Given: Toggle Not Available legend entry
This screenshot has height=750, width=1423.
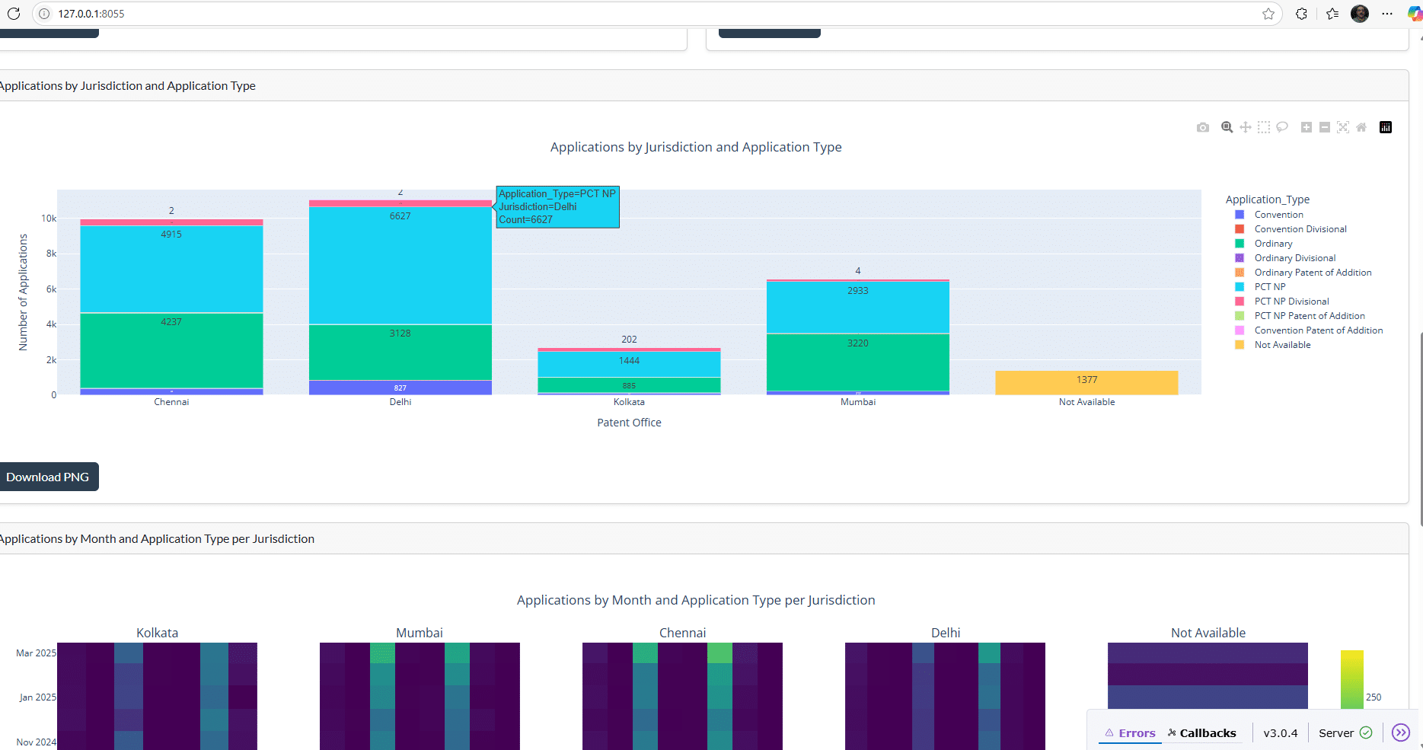Looking at the screenshot, I should click(x=1282, y=345).
